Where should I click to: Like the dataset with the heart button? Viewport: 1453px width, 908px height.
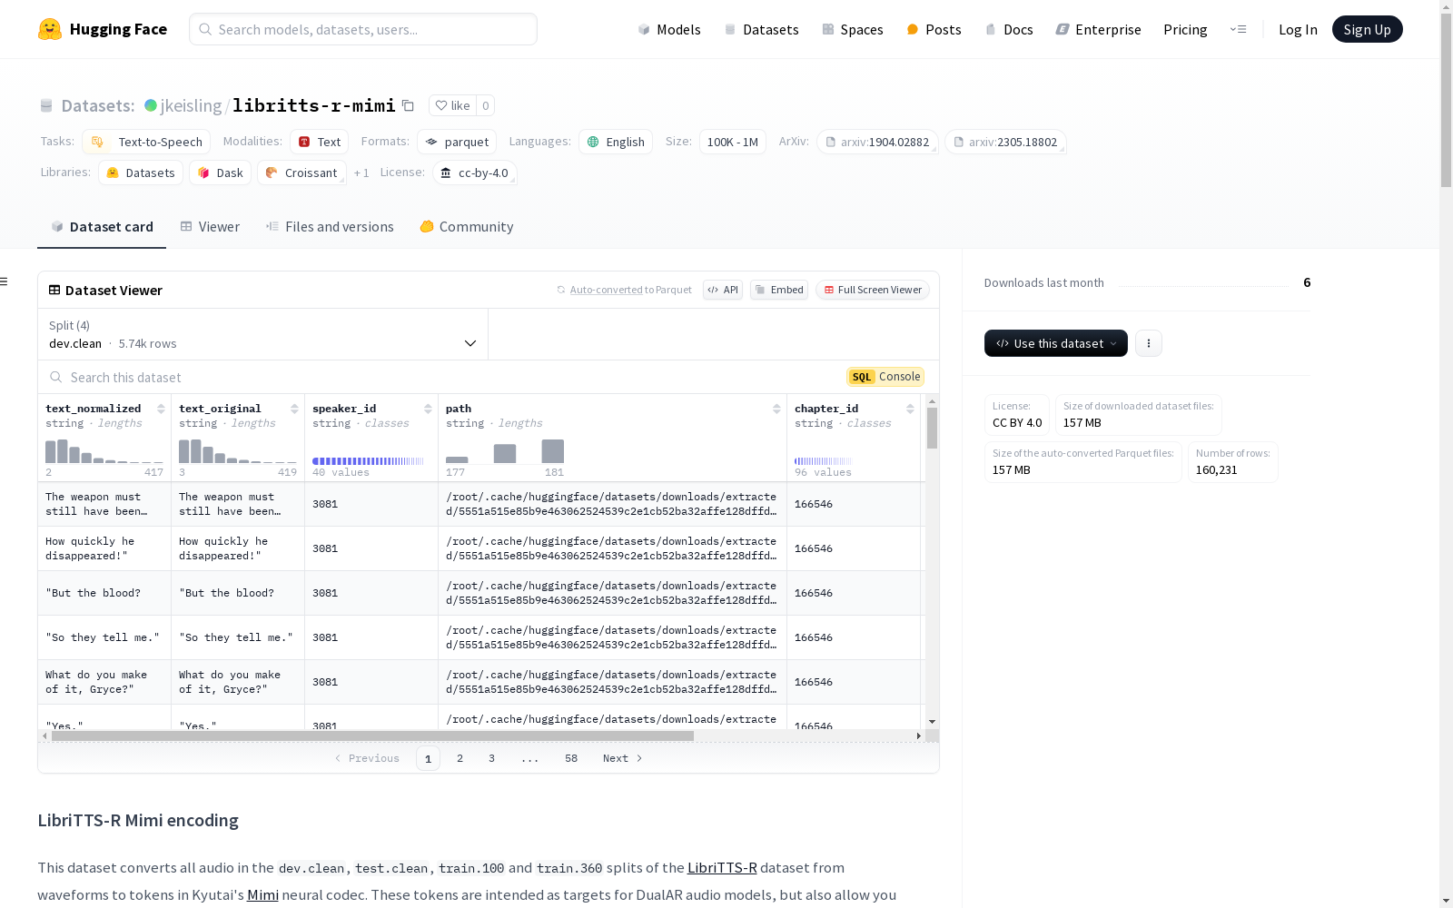(x=452, y=105)
